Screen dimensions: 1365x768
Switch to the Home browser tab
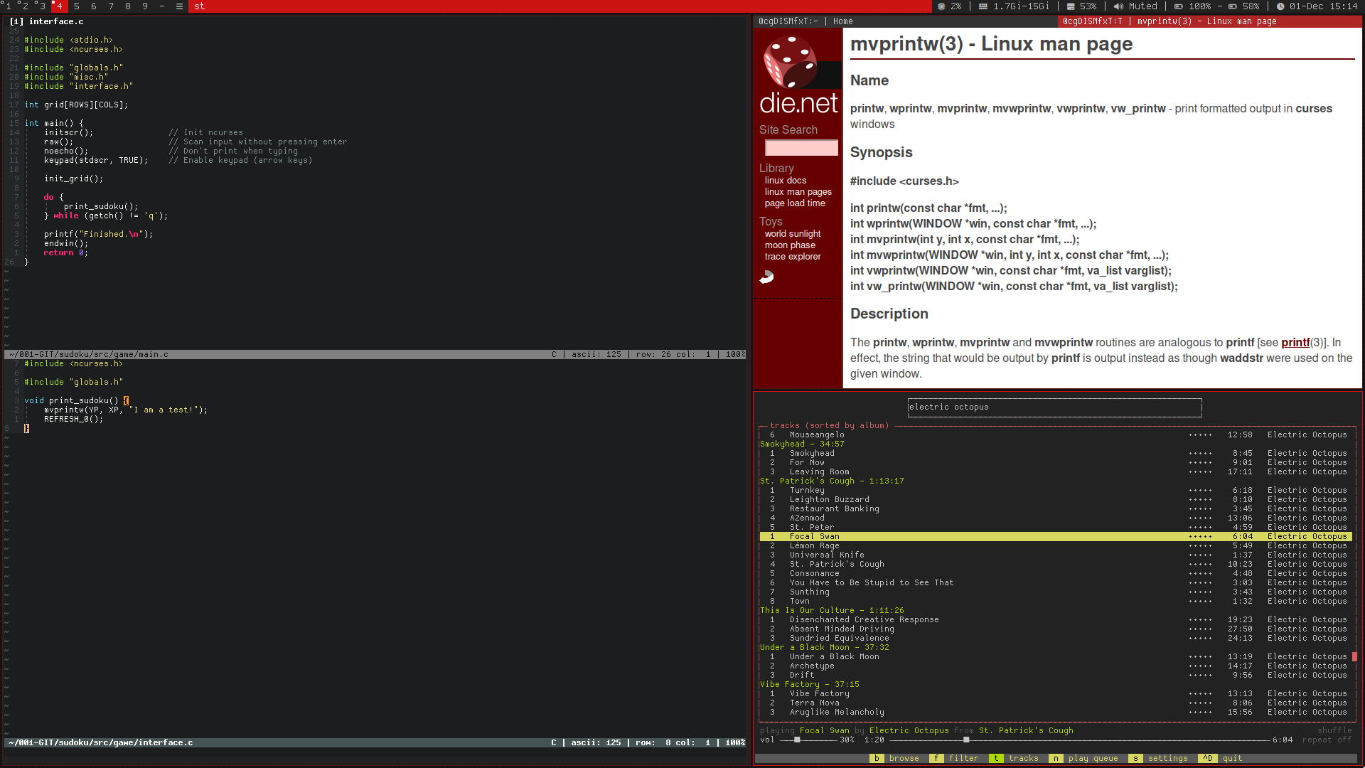(x=843, y=21)
